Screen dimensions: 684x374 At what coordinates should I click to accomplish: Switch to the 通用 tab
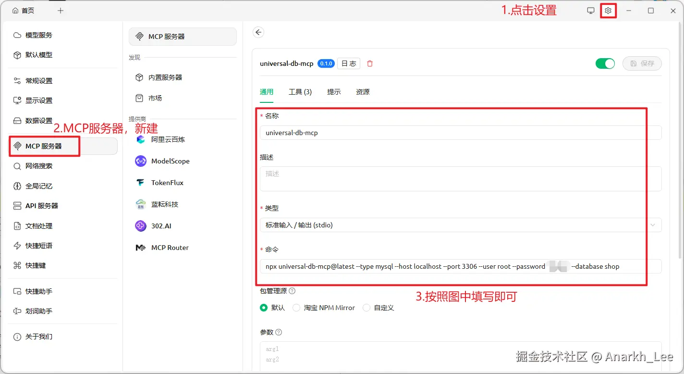coord(267,92)
